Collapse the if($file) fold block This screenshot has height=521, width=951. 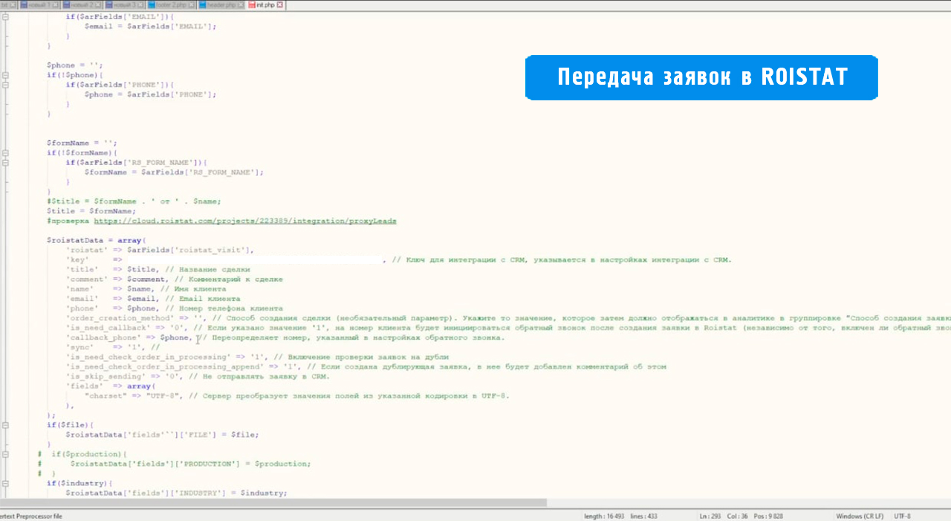click(6, 425)
